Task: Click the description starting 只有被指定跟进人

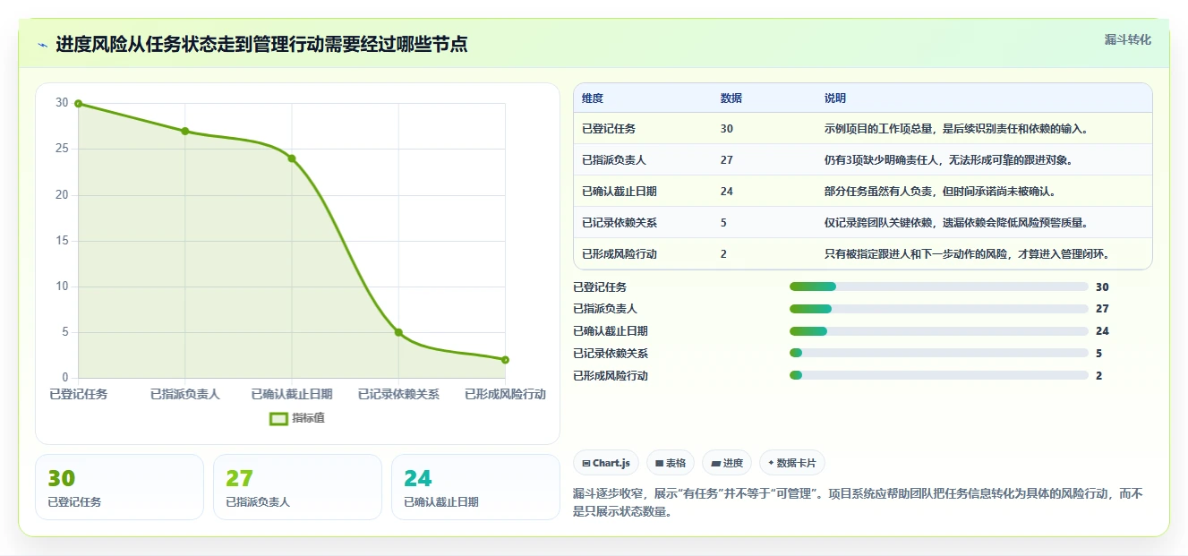Action: pos(967,254)
